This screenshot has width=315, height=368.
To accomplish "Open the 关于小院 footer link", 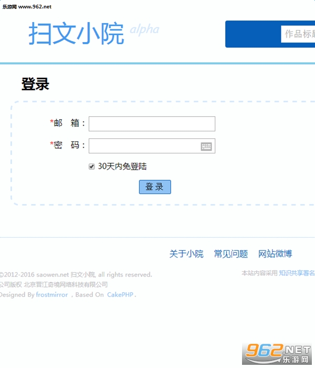I will click(186, 254).
